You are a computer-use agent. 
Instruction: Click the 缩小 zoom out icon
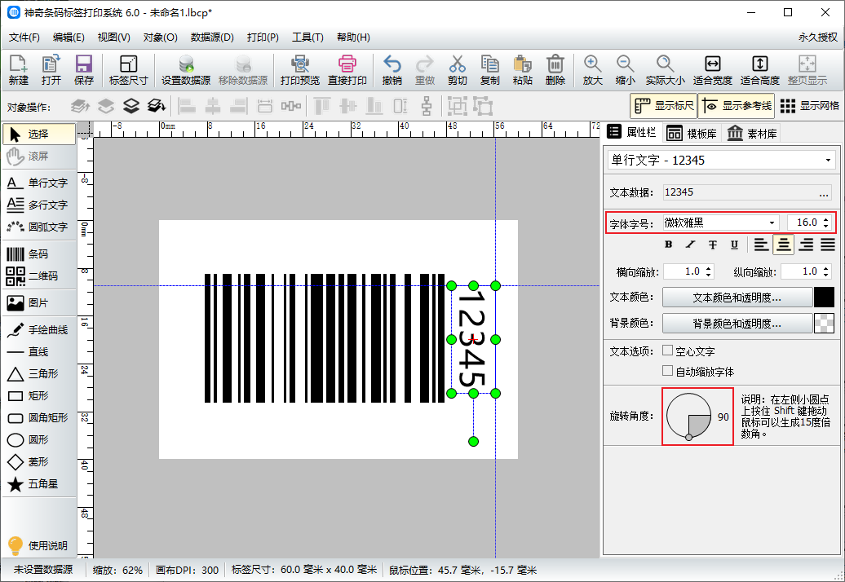[625, 70]
